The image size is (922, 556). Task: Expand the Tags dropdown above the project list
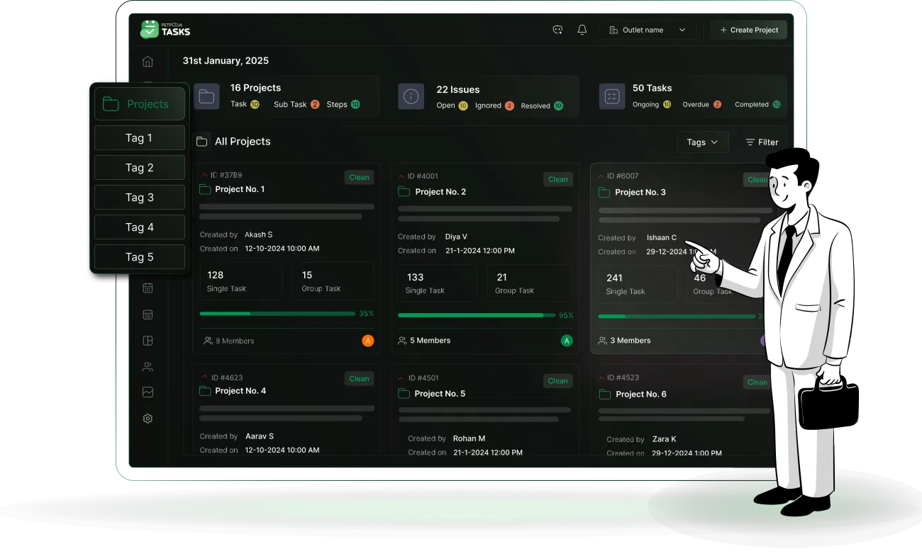click(x=702, y=142)
